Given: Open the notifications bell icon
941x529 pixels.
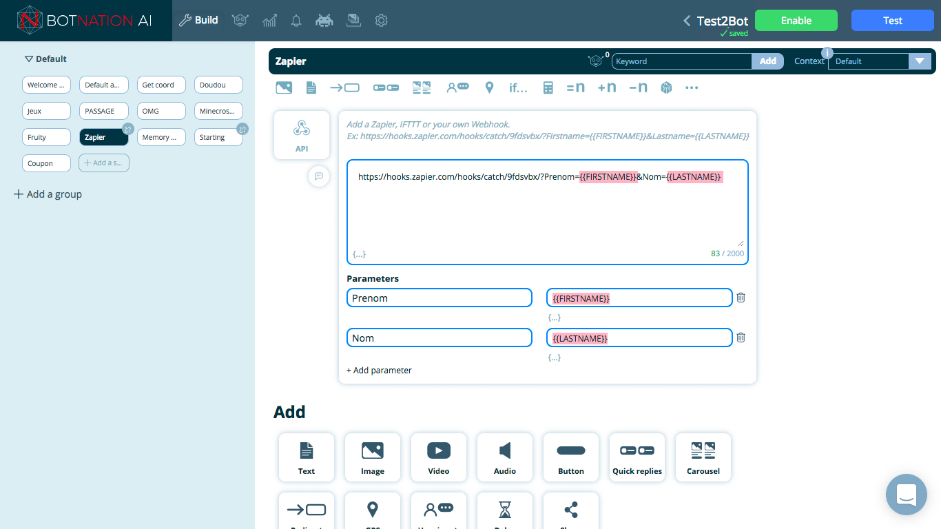Looking at the screenshot, I should tap(296, 21).
